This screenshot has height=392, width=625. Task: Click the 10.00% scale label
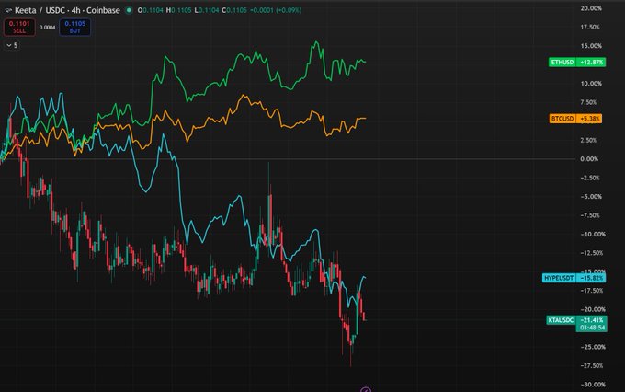(591, 84)
